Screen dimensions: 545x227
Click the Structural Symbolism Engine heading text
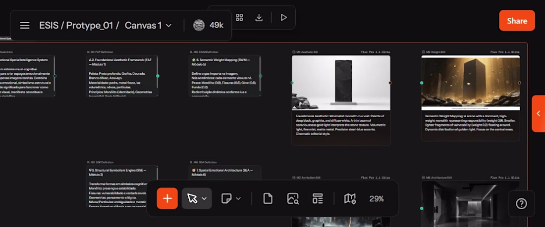coord(118,172)
